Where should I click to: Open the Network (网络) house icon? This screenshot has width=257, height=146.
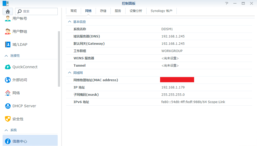(8, 93)
